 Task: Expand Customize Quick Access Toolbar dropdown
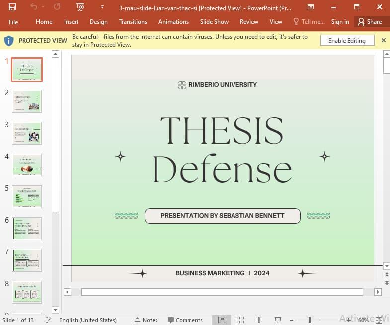102,7
